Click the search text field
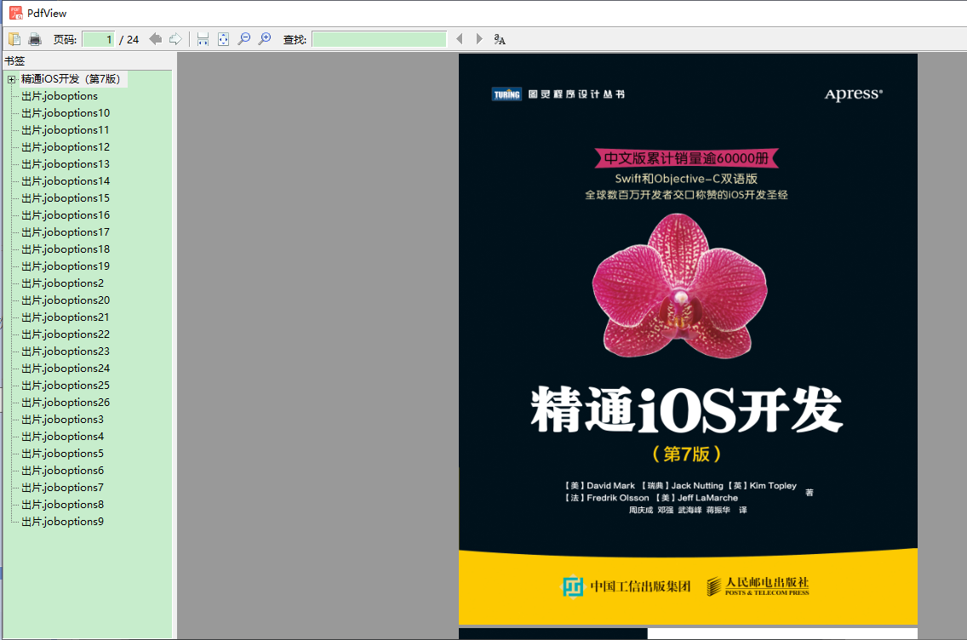This screenshot has width=967, height=640. tap(380, 39)
